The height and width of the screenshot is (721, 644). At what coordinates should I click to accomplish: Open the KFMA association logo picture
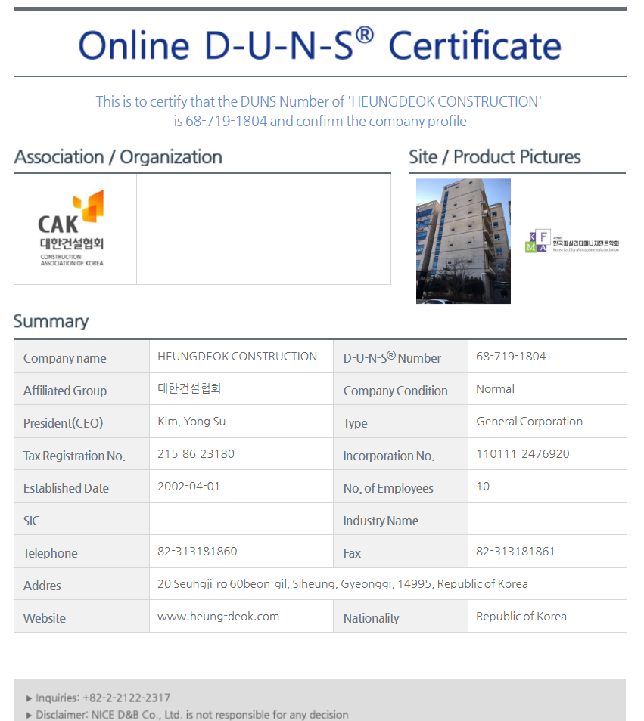(x=571, y=241)
